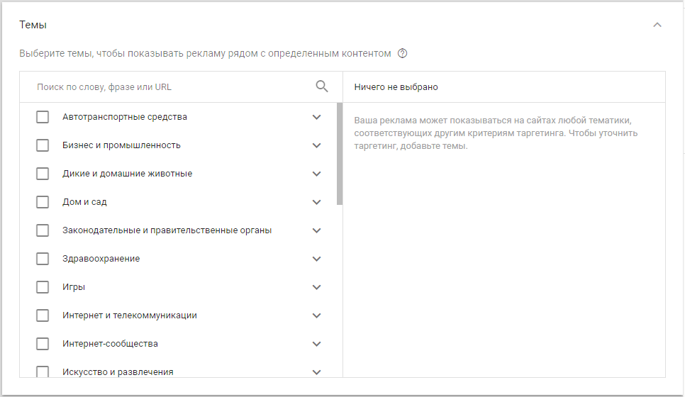Click the Автотранспортные средства label
The height and width of the screenshot is (397, 685).
coord(125,117)
